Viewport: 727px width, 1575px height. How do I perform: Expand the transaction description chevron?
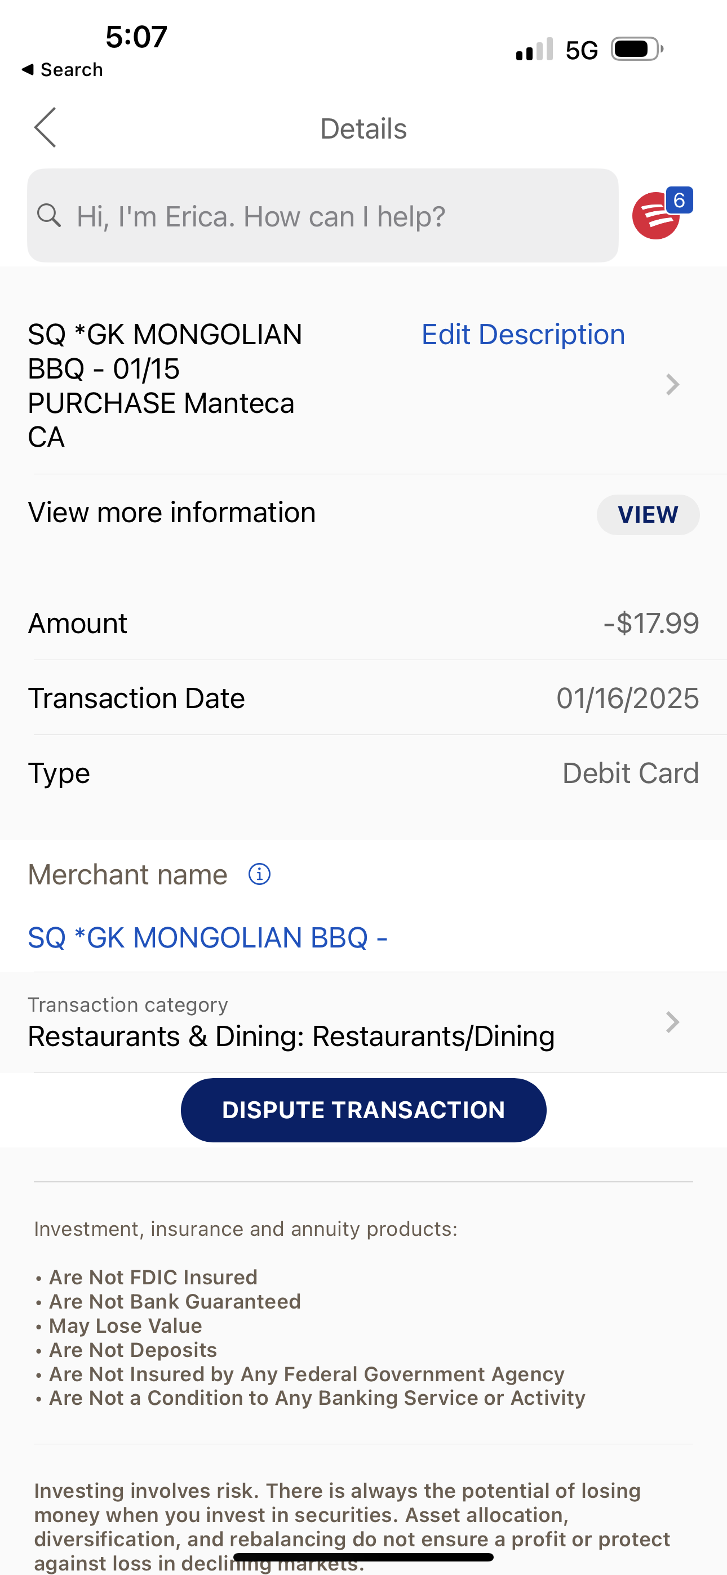[672, 385]
